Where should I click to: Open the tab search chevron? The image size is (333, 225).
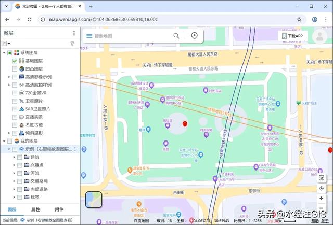pyautogui.click(x=7, y=6)
